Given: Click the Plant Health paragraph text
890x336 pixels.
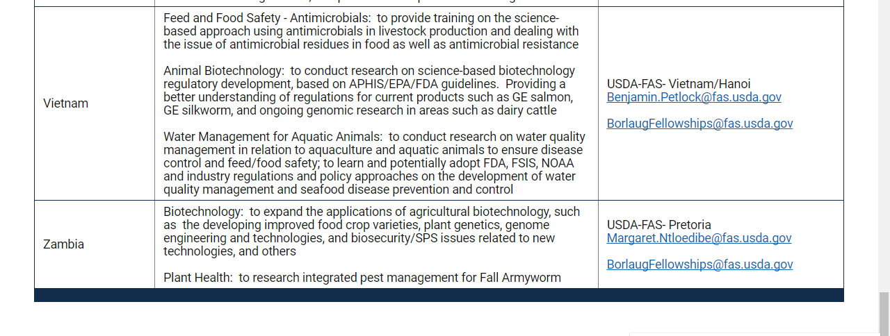Looking at the screenshot, I should click(x=362, y=278).
